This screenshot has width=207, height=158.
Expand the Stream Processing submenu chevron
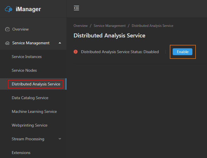(60, 139)
